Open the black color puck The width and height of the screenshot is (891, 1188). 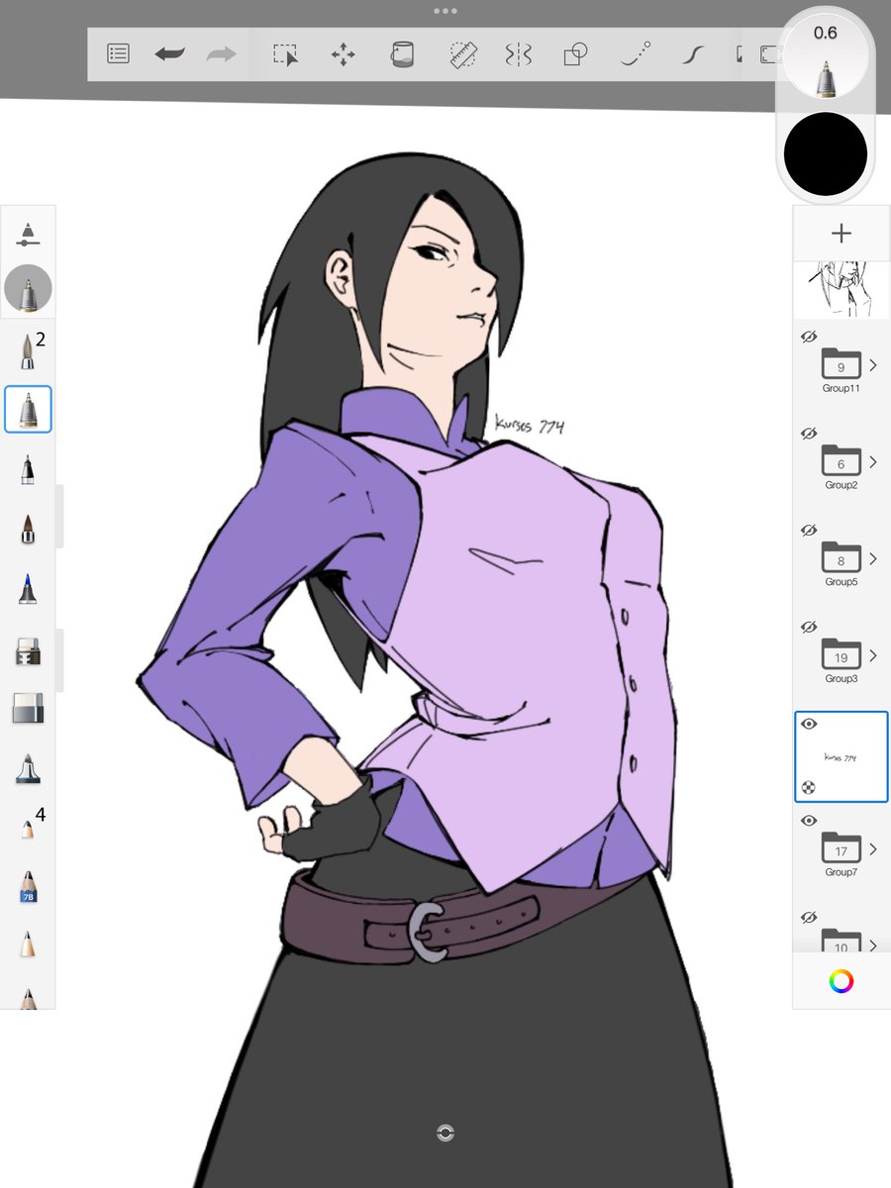826,154
